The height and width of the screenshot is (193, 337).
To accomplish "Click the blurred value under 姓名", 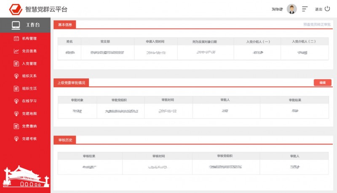I will [x=70, y=52].
